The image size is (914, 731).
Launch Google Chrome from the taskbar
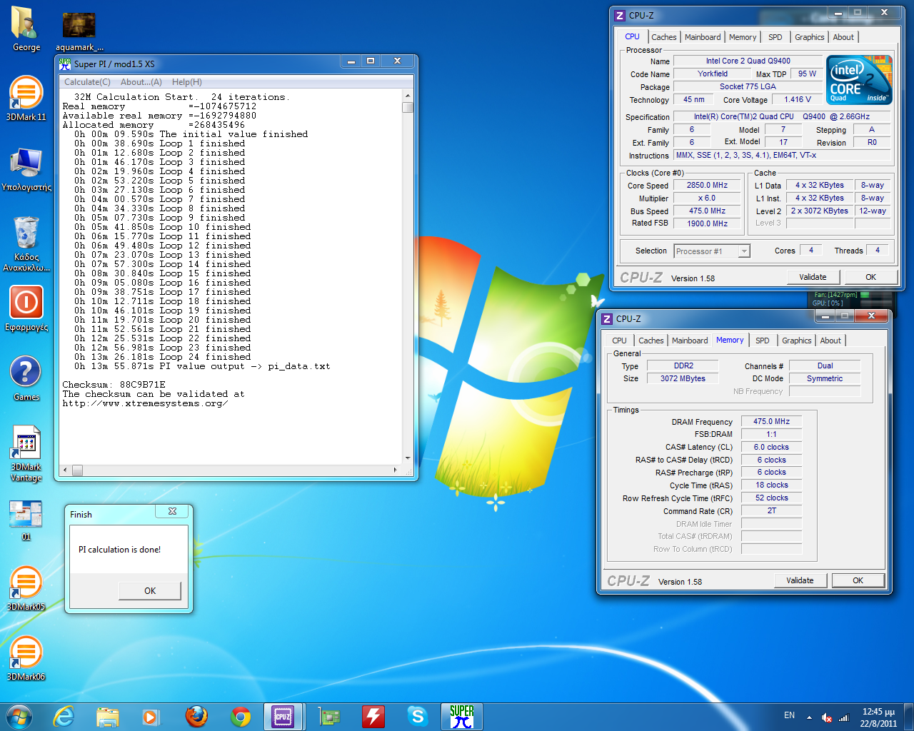coord(241,716)
